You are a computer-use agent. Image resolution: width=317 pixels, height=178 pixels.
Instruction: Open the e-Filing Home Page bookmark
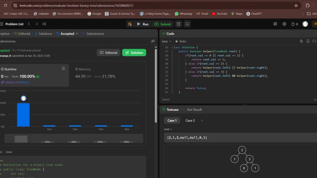click(155, 14)
